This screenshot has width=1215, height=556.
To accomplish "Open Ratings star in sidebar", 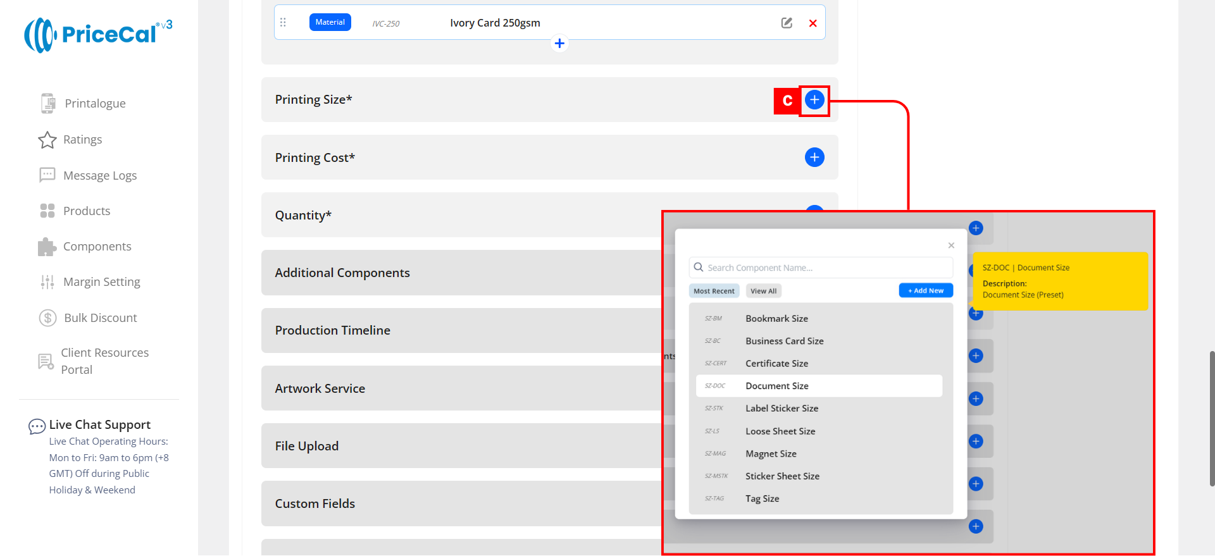I will coord(82,140).
